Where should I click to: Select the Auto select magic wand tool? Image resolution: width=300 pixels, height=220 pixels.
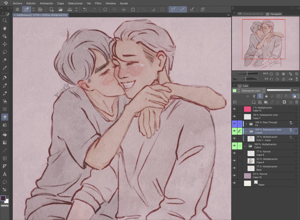[4, 60]
